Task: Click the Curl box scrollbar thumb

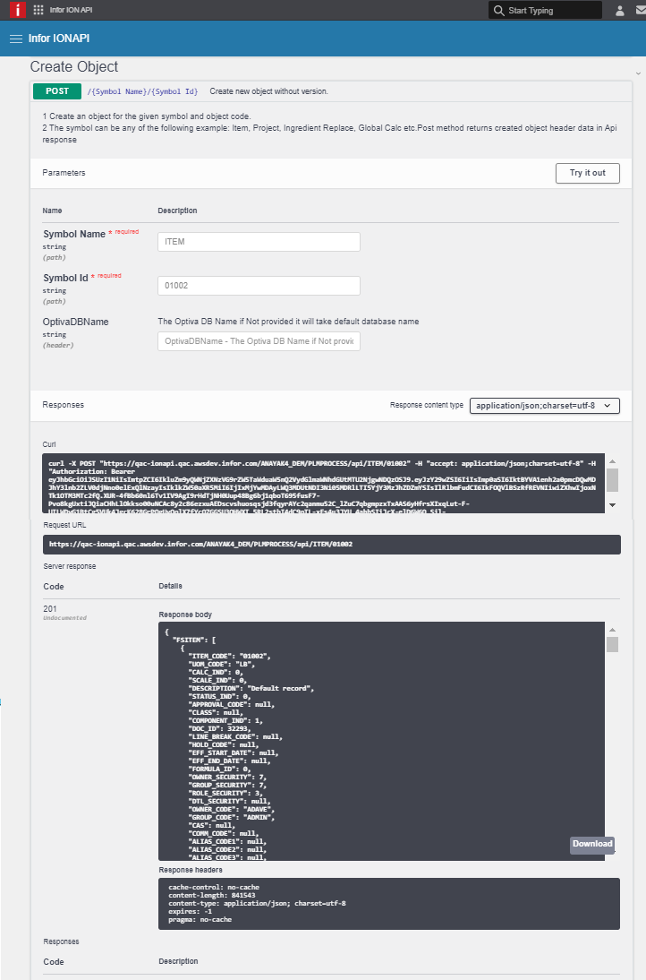Action: point(612,480)
